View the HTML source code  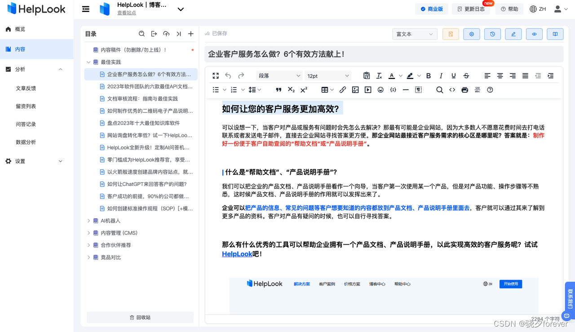[452, 90]
